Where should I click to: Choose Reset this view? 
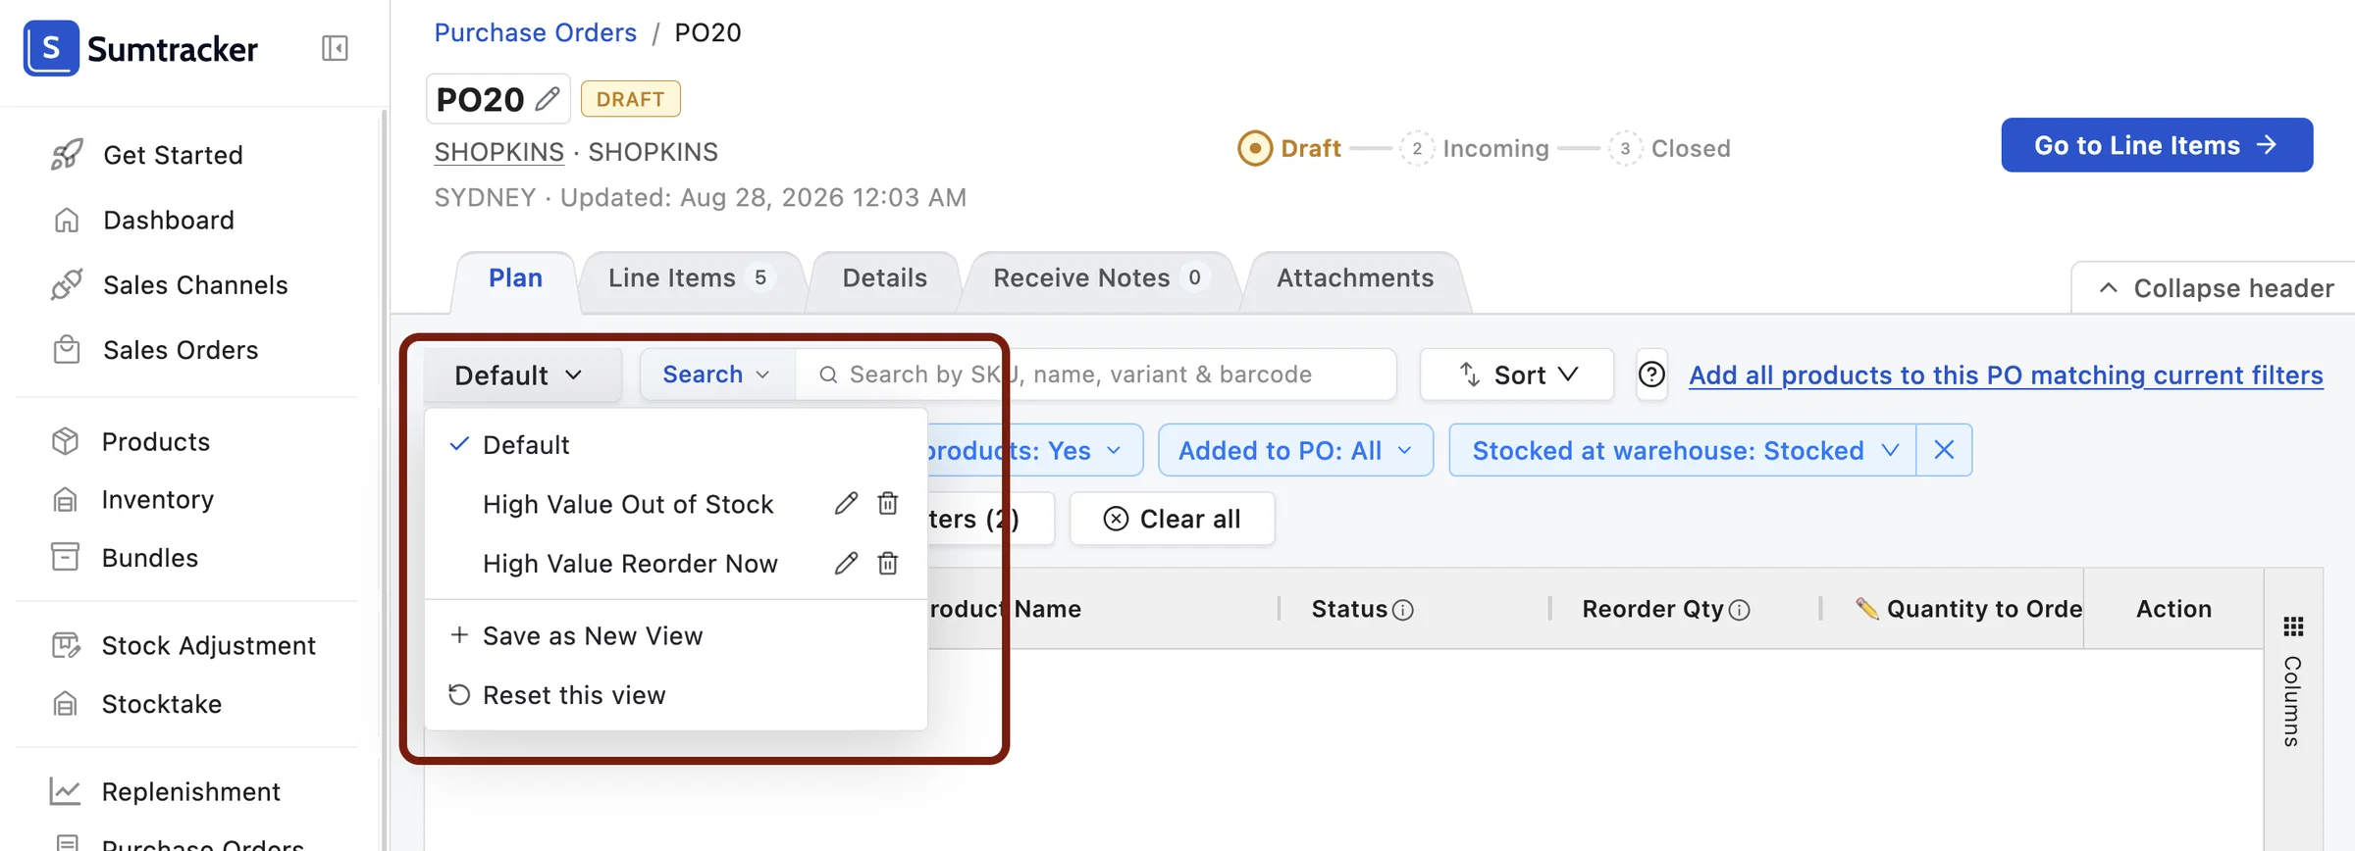(x=675, y=695)
